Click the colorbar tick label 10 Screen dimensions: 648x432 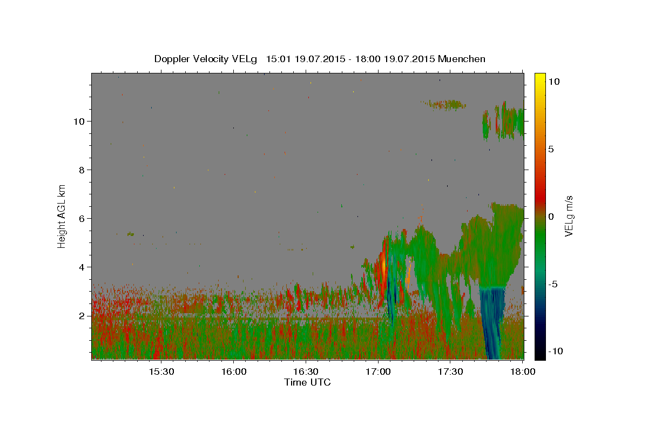553,82
